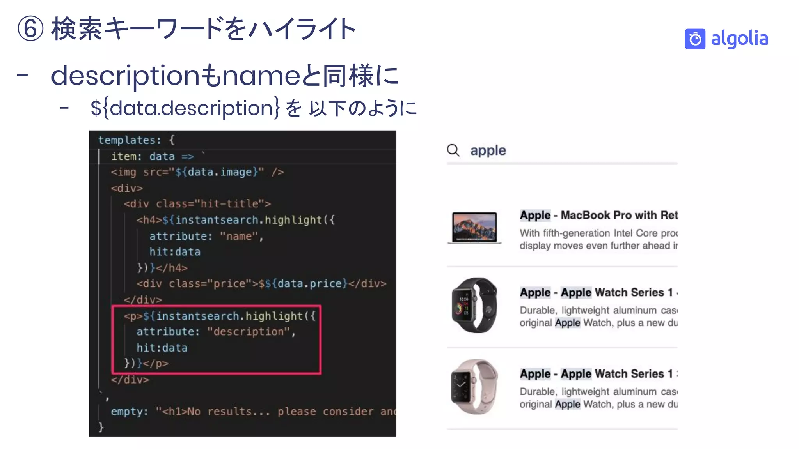Click the templates: { code line

click(x=137, y=140)
